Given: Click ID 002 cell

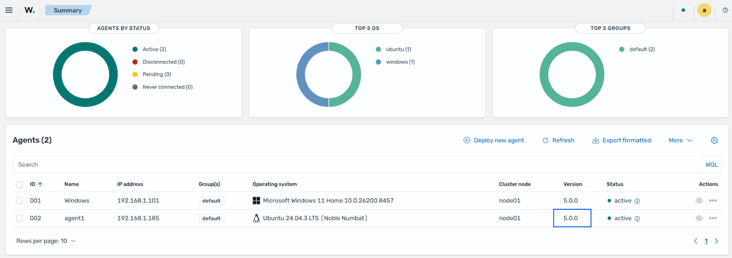Looking at the screenshot, I should coord(36,218).
